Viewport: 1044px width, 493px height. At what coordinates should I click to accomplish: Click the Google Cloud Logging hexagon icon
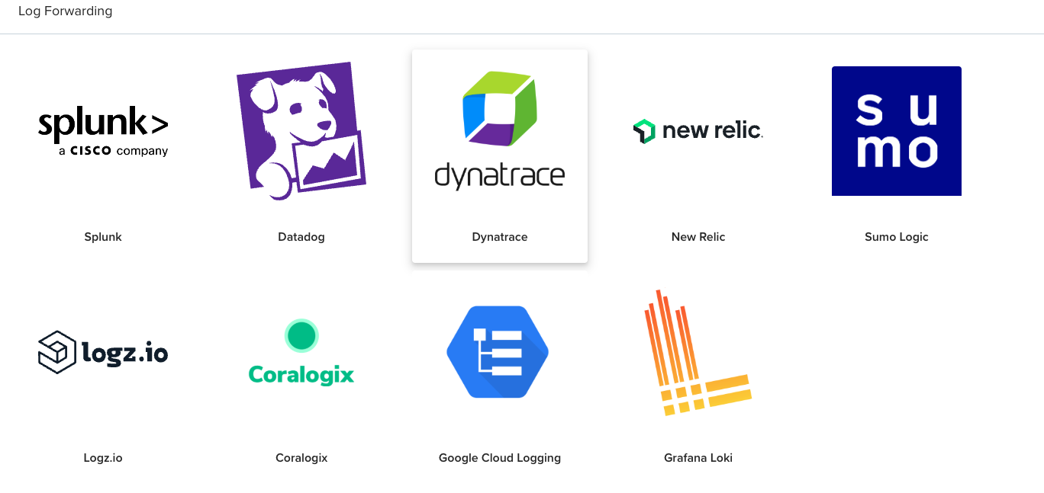498,352
